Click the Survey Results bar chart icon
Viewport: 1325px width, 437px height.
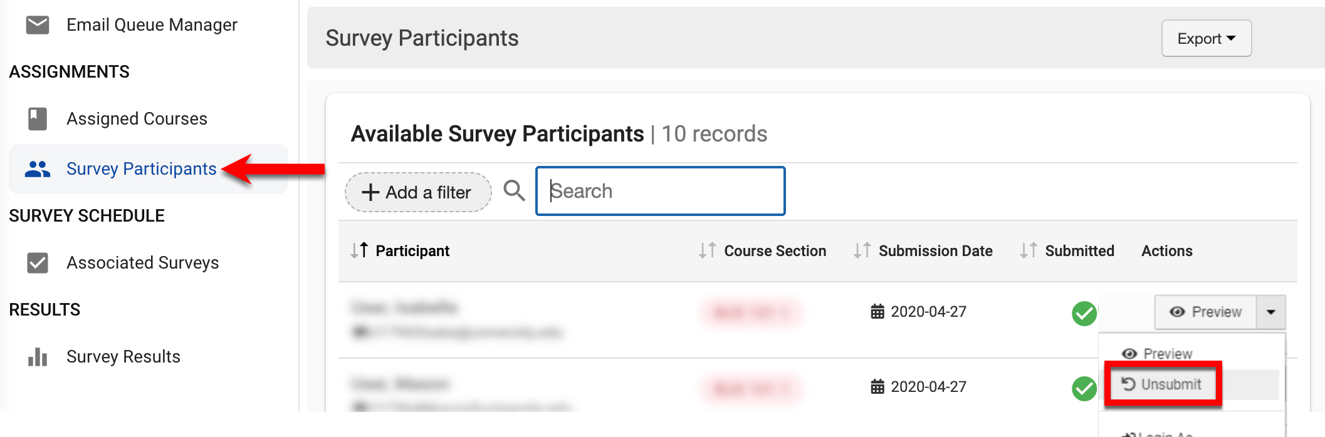(x=38, y=357)
